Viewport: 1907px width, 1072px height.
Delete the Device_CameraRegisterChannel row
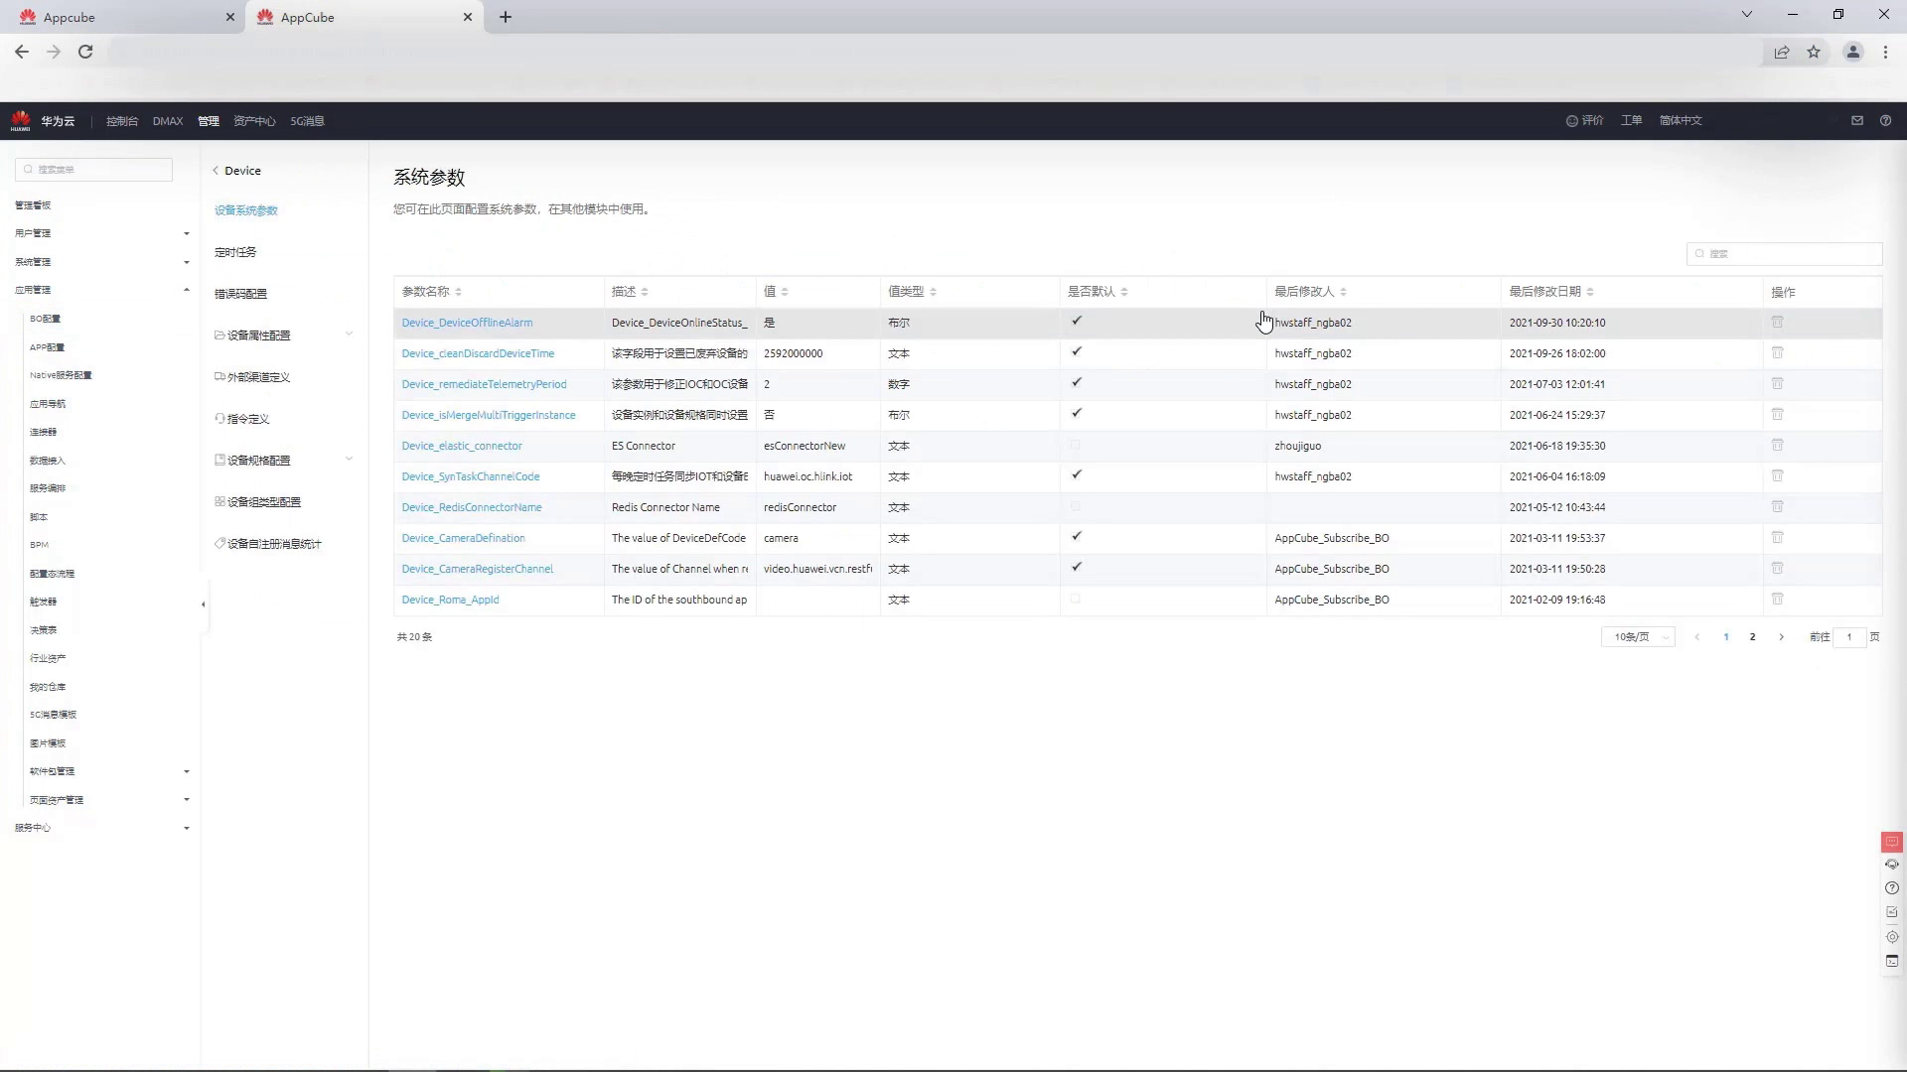[1778, 568]
